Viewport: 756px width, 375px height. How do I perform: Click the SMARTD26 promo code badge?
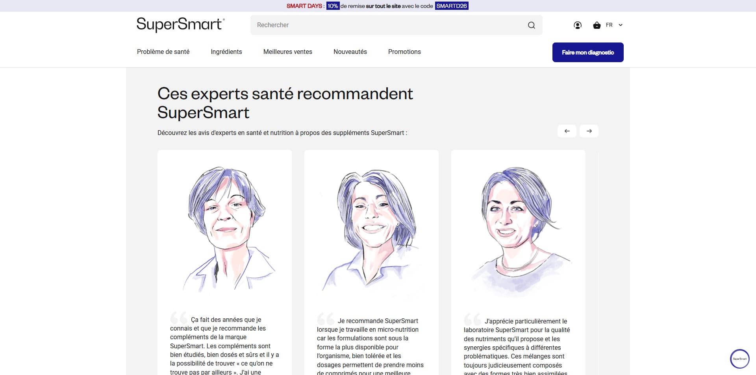pyautogui.click(x=452, y=6)
